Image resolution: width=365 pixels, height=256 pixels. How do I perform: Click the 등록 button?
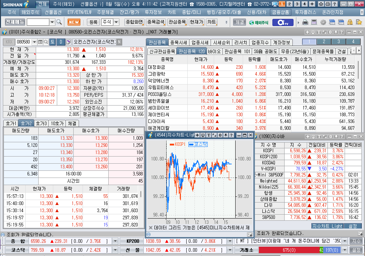point(93,22)
